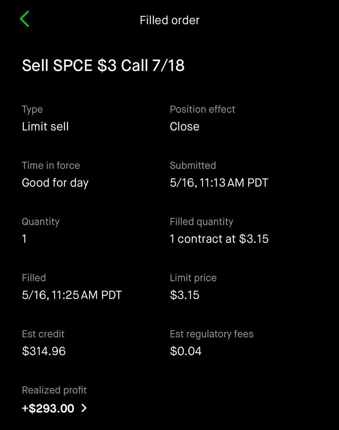Expand the realized profit chevron
Screen dimensions: 339x430
[84, 408]
